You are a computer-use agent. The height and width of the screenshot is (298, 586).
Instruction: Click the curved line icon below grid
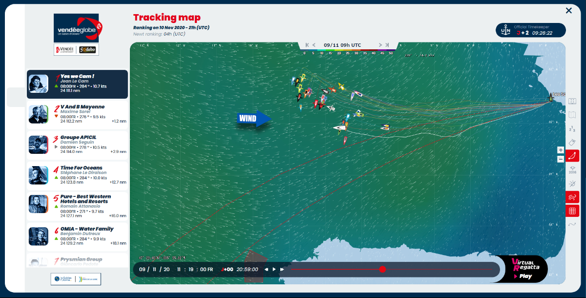click(x=572, y=225)
